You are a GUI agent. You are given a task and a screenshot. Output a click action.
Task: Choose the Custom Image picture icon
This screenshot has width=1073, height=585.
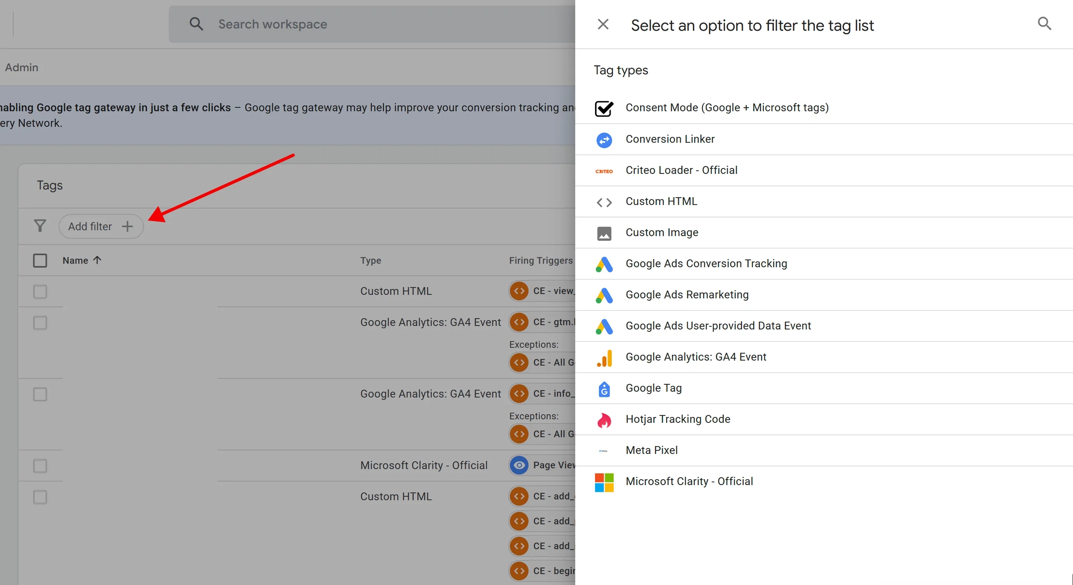604,233
